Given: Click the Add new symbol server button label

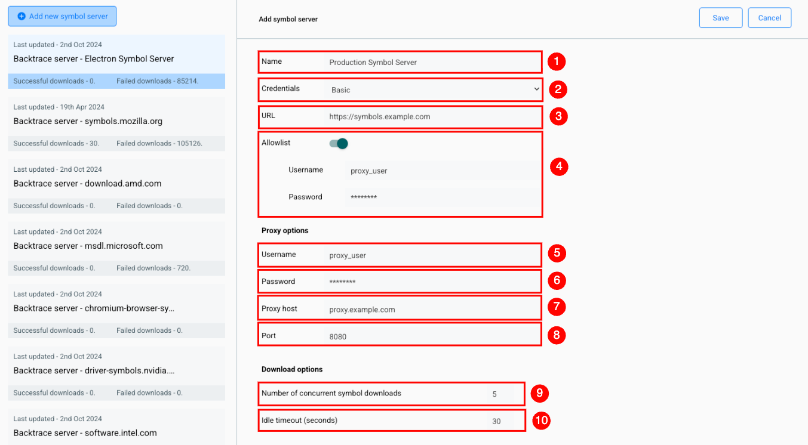Looking at the screenshot, I should pos(69,17).
